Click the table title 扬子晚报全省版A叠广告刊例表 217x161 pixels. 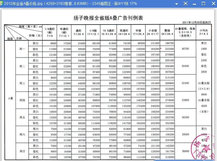click(x=108, y=18)
